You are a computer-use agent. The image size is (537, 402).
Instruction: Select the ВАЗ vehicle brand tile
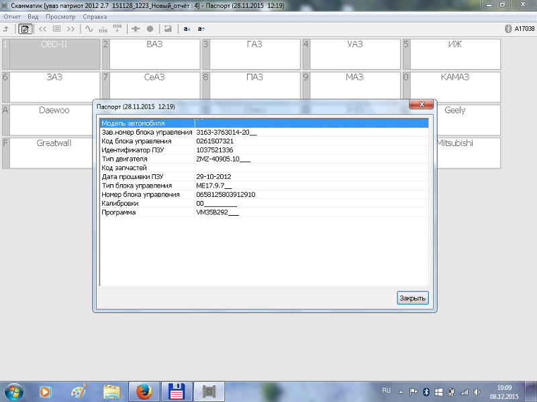(x=154, y=54)
